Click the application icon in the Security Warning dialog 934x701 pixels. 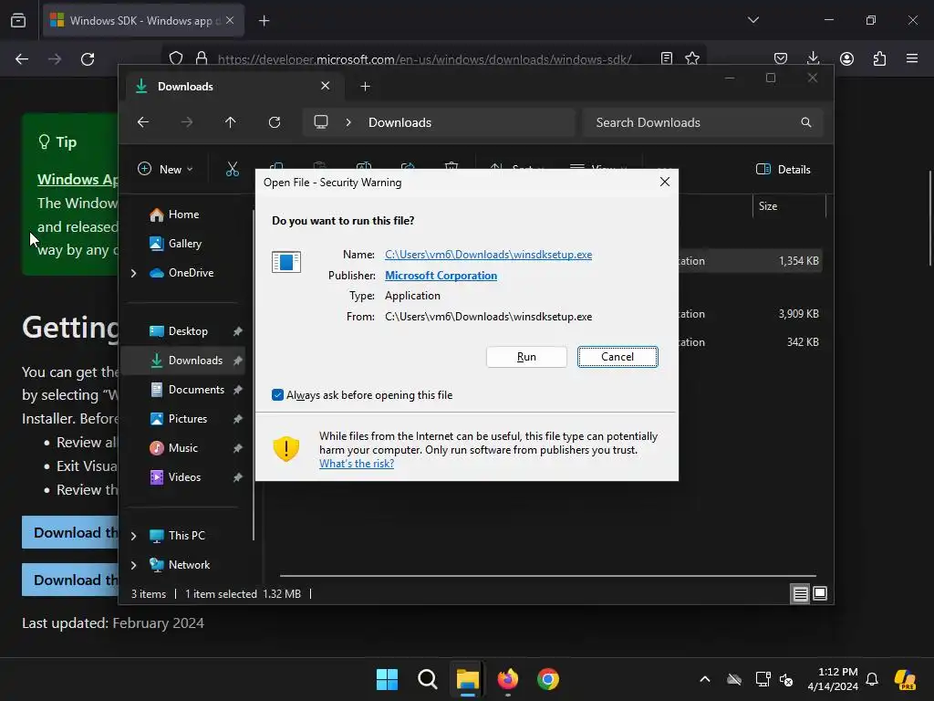(285, 262)
